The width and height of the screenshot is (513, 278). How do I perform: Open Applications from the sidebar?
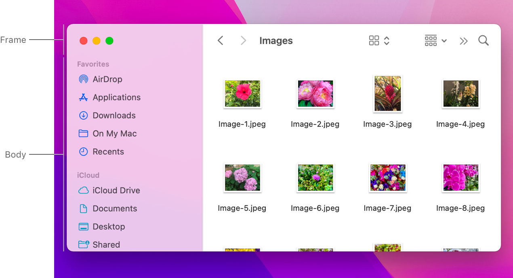click(x=117, y=97)
